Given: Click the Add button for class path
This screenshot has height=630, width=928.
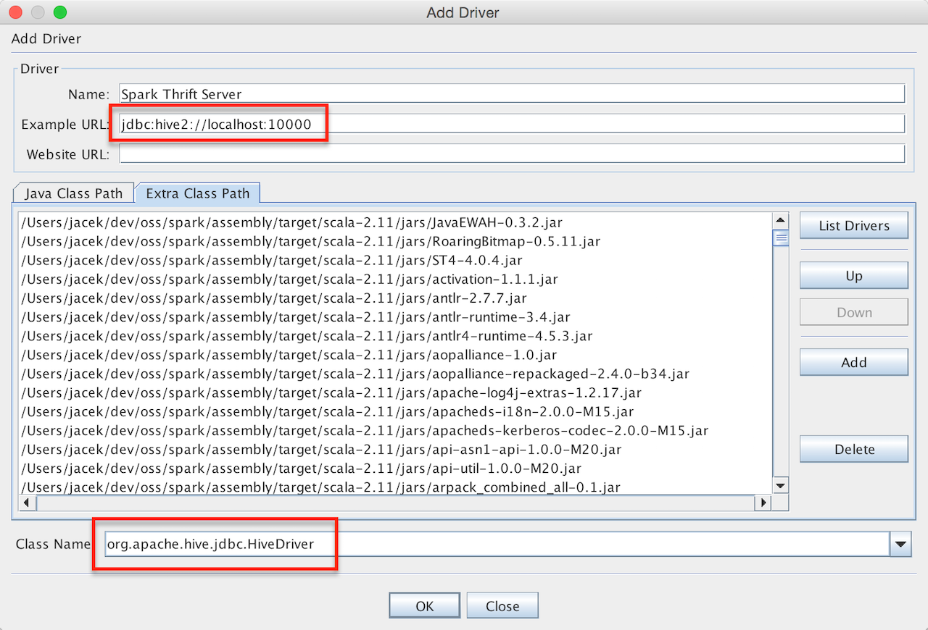Looking at the screenshot, I should (853, 363).
